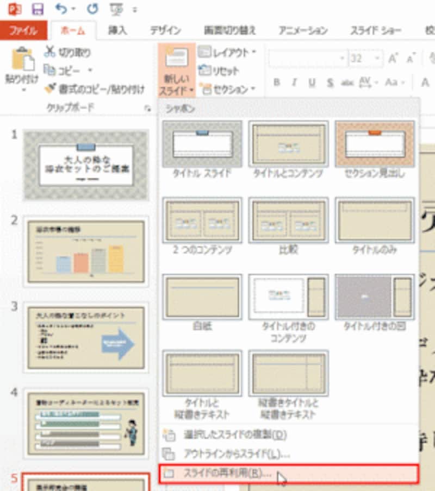Click the New Slide (新しいスライド) icon
Viewport: 435px width, 491px height.
(176, 58)
